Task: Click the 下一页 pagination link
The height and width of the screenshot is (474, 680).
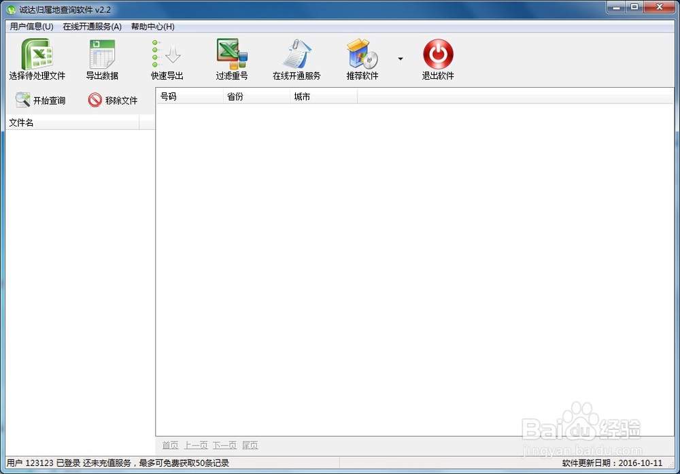Action: point(224,445)
